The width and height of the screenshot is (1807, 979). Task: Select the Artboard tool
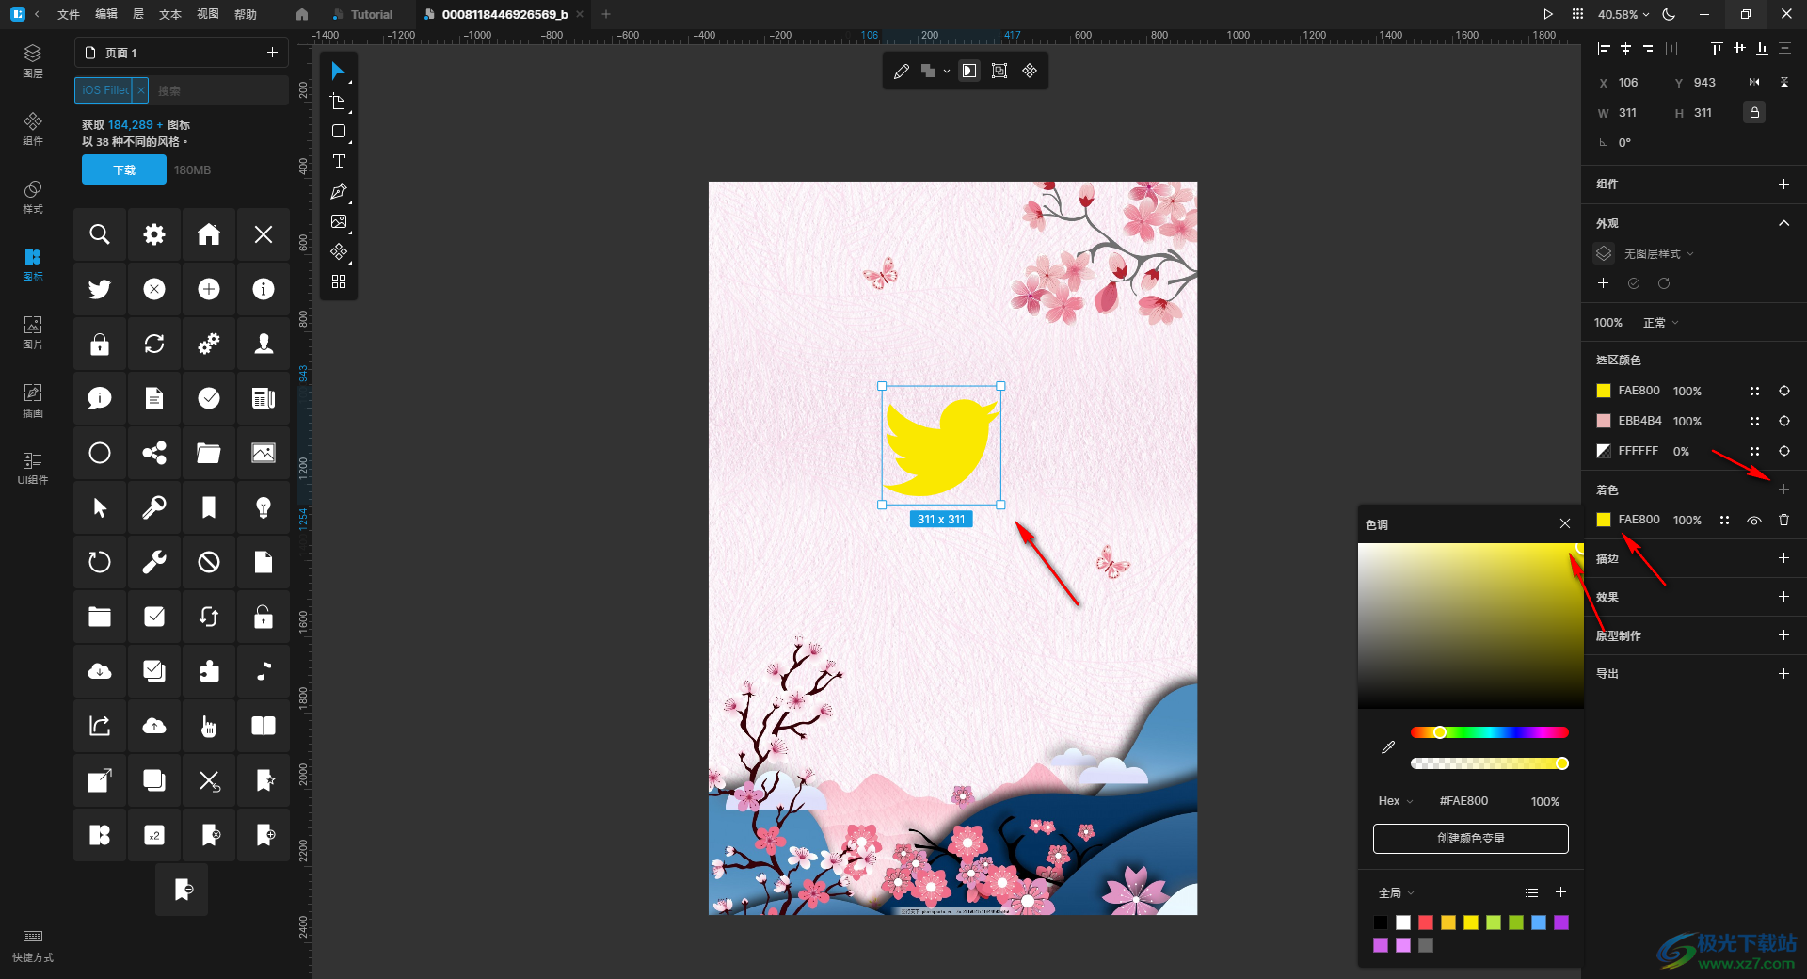click(x=338, y=102)
